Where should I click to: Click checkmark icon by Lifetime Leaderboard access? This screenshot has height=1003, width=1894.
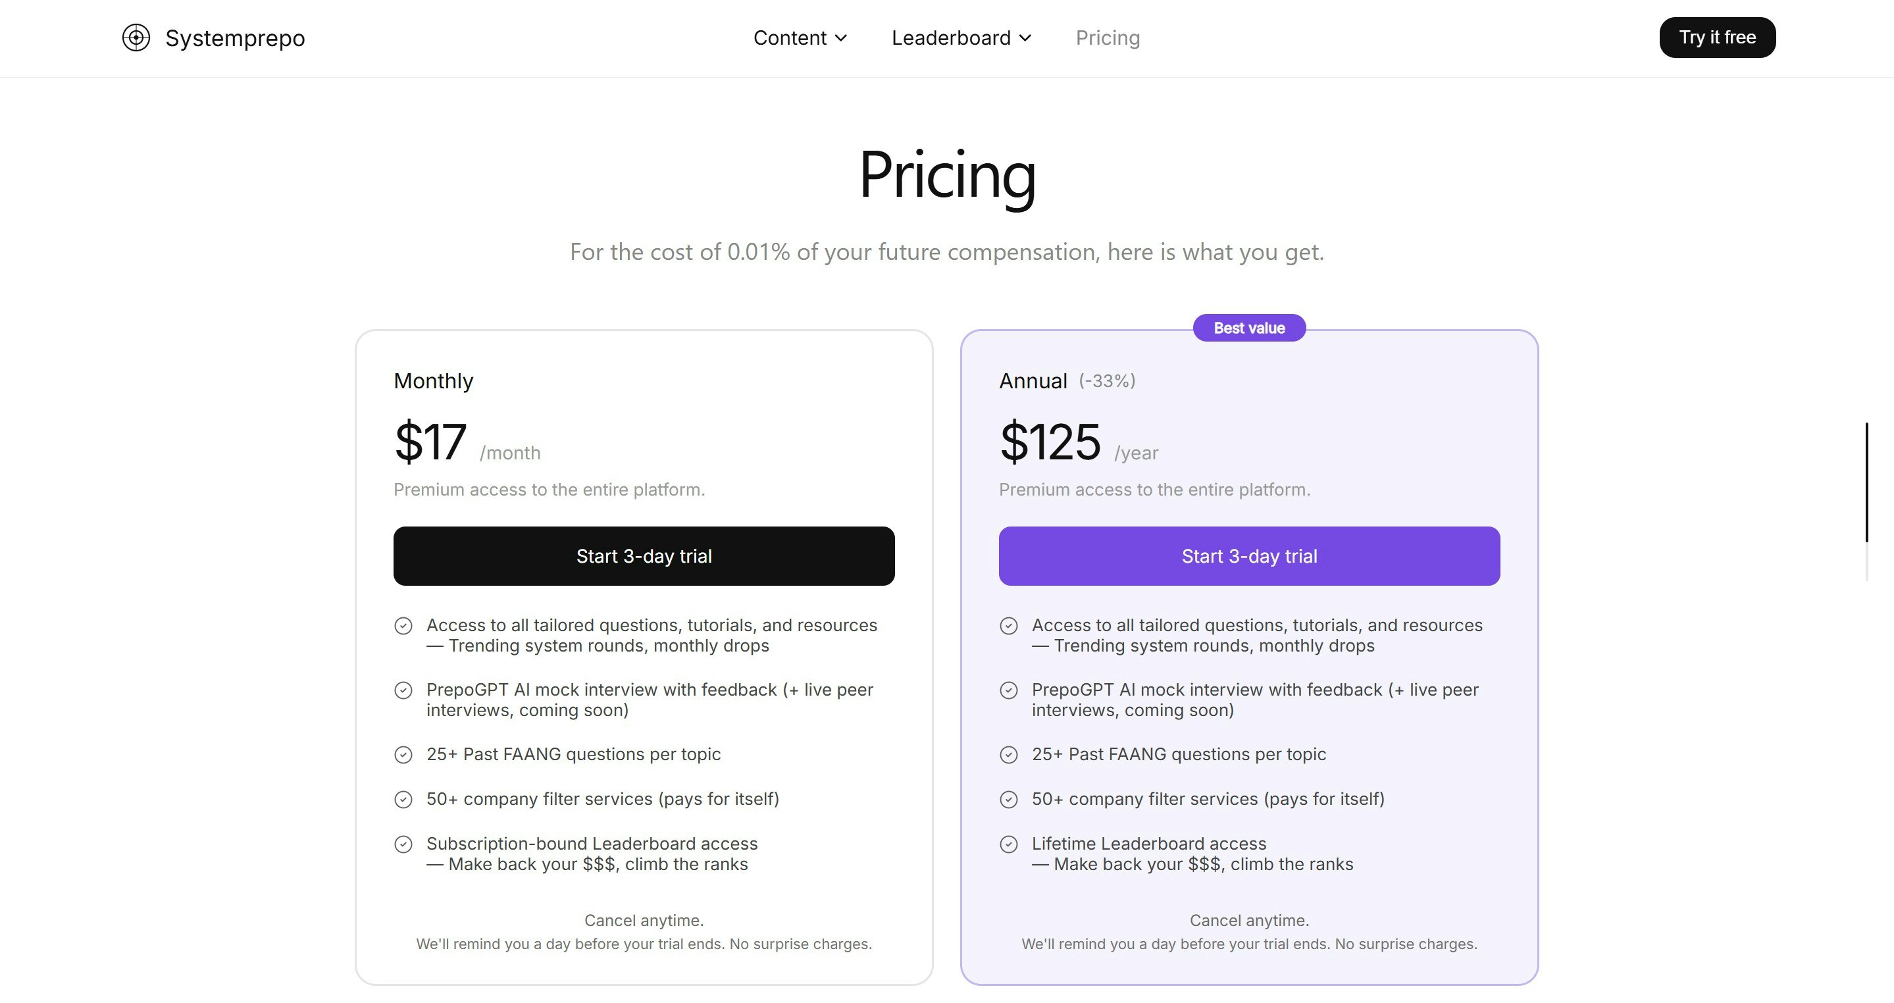tap(1009, 844)
